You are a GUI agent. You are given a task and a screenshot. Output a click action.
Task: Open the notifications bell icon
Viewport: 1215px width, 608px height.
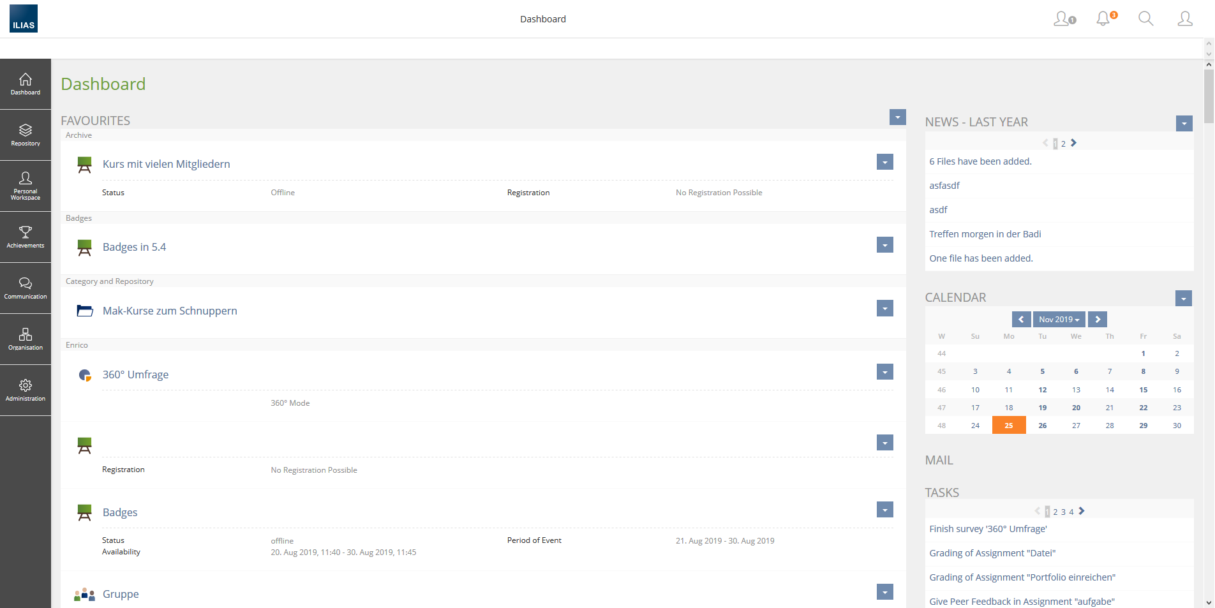point(1103,19)
